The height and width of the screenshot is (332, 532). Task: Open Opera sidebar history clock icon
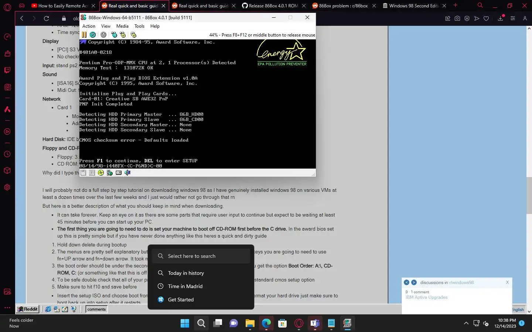(x=7, y=154)
